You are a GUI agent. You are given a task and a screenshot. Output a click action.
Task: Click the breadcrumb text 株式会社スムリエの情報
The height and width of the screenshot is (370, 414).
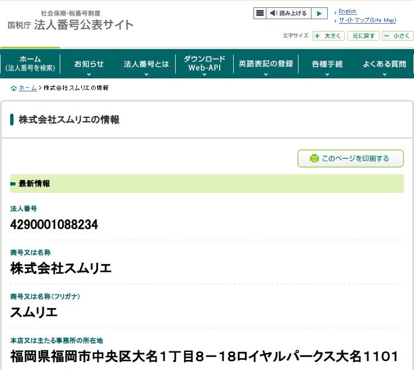tap(76, 88)
